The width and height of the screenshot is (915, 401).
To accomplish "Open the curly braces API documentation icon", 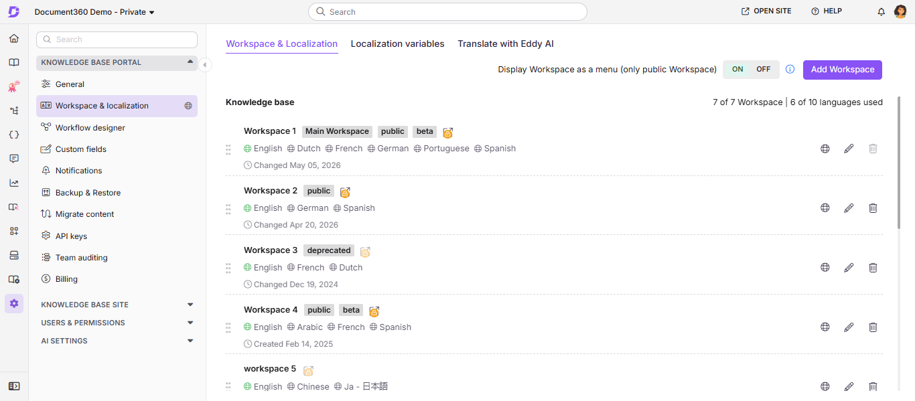I will [14, 135].
